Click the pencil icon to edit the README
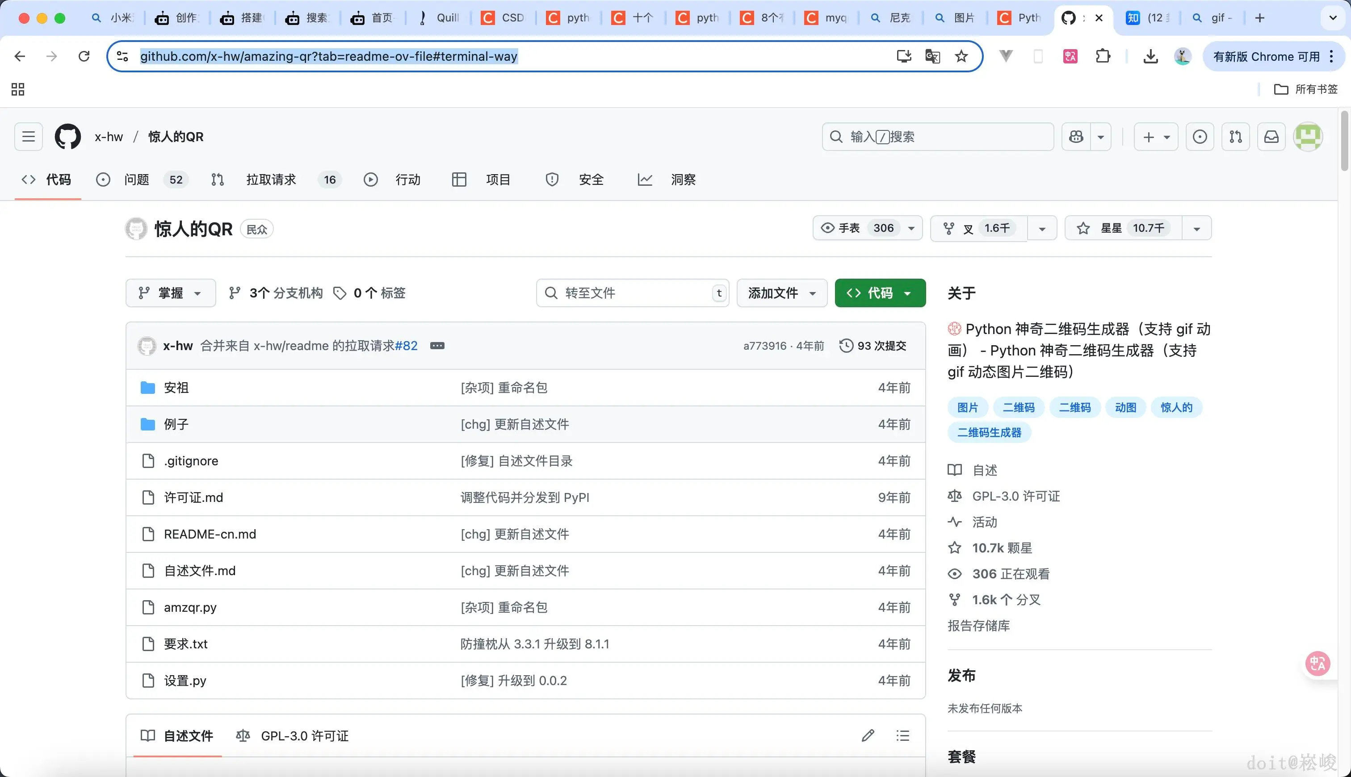The image size is (1351, 777). tap(868, 735)
